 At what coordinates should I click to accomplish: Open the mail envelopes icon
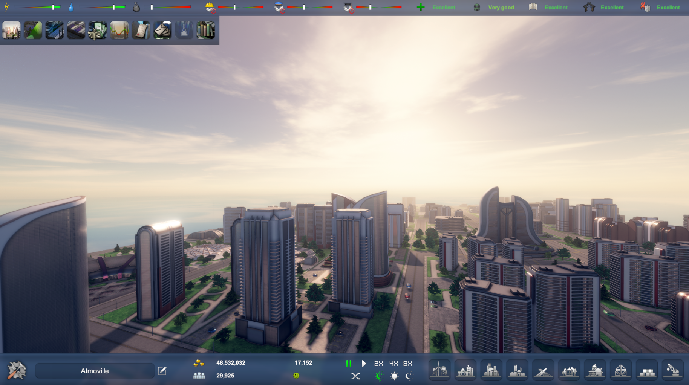coord(162,30)
